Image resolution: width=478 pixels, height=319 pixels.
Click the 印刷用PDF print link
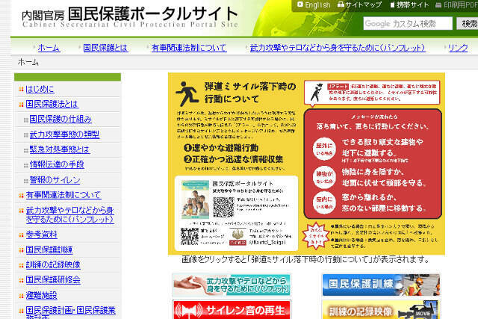click(x=459, y=4)
